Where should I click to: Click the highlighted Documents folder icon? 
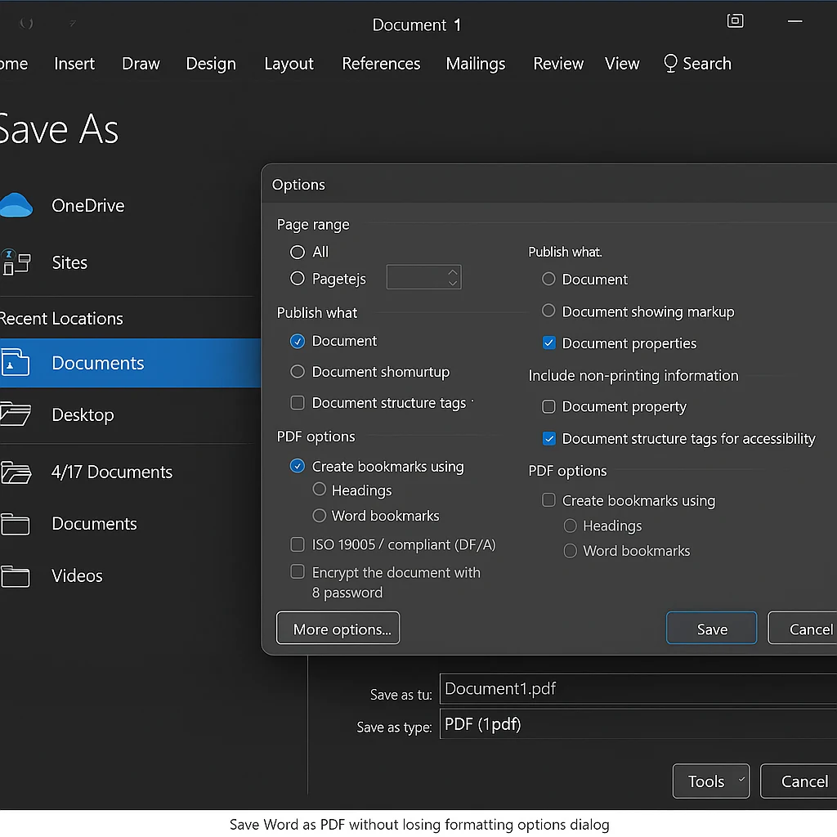coord(15,362)
